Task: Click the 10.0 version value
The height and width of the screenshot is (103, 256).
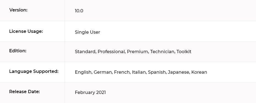Action: (x=79, y=11)
